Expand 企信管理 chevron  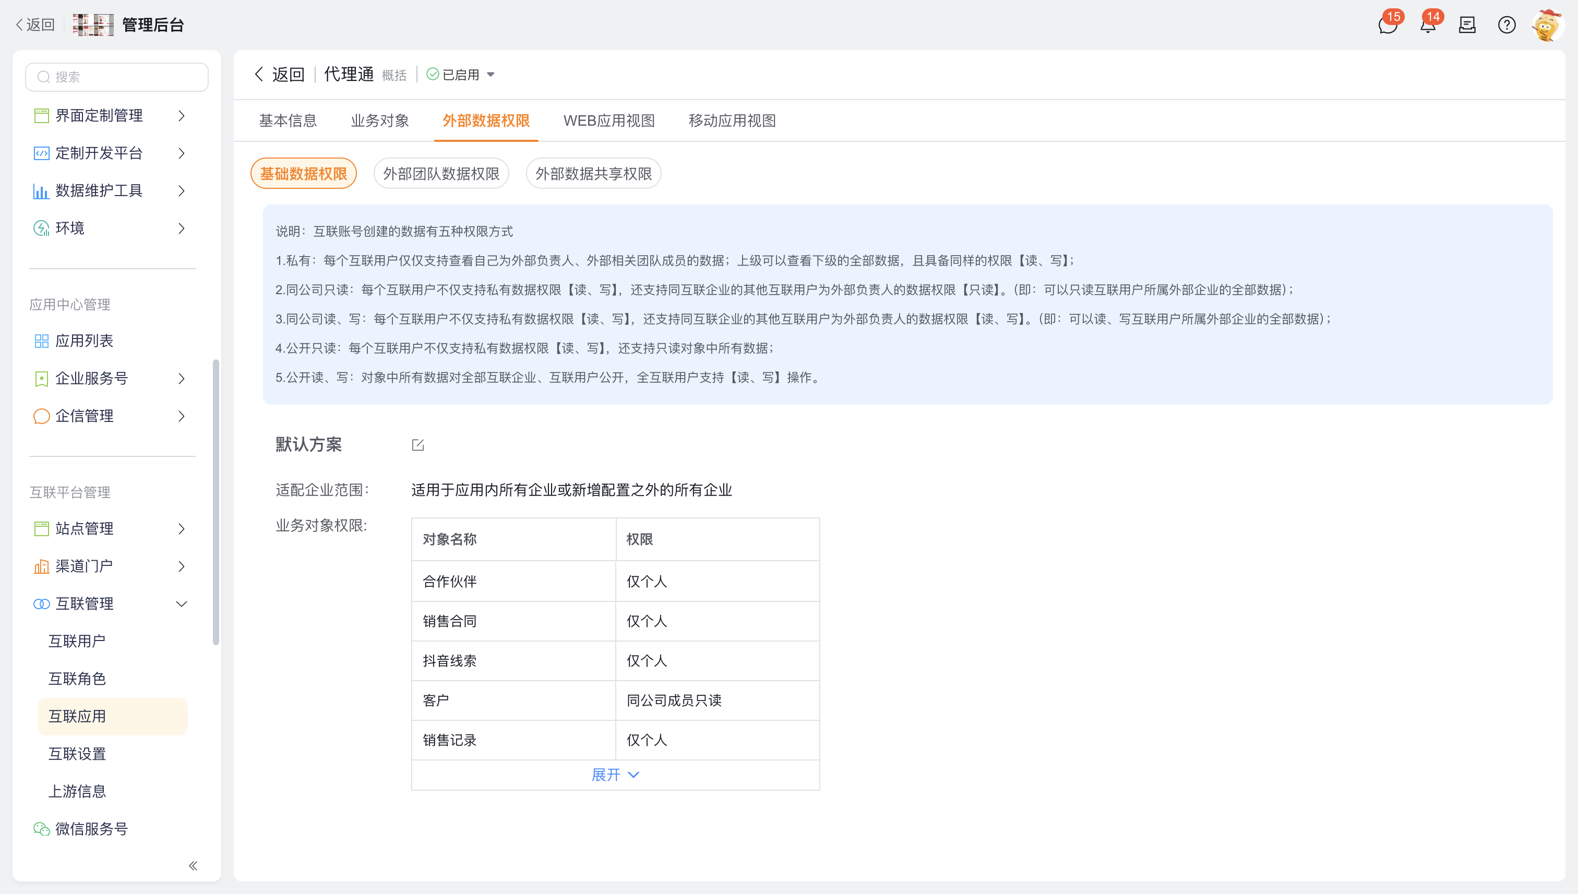[x=181, y=416]
